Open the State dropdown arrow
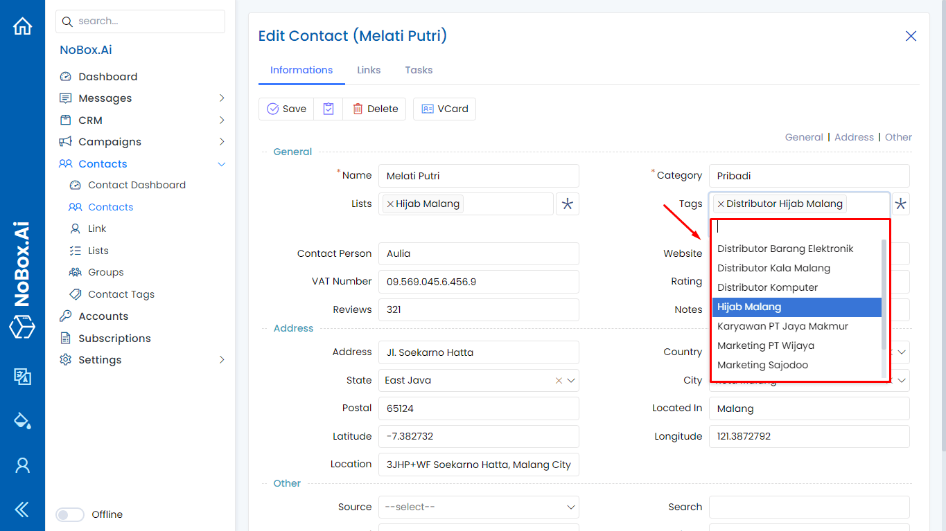 point(571,381)
